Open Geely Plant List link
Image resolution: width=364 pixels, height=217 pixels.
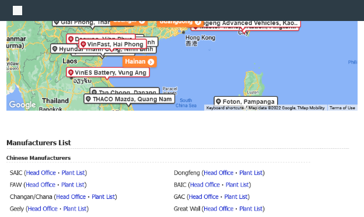tap(75, 209)
